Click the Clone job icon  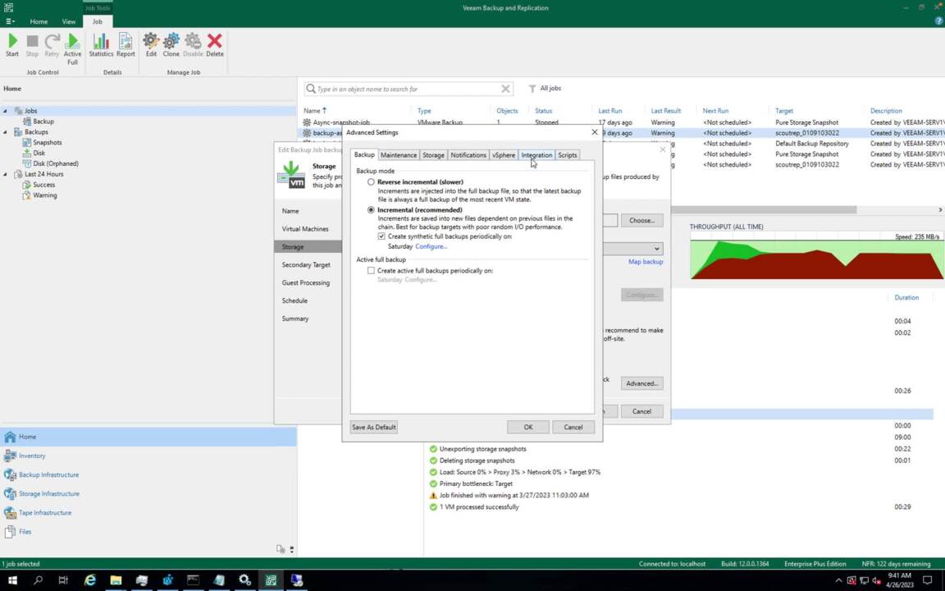[171, 42]
